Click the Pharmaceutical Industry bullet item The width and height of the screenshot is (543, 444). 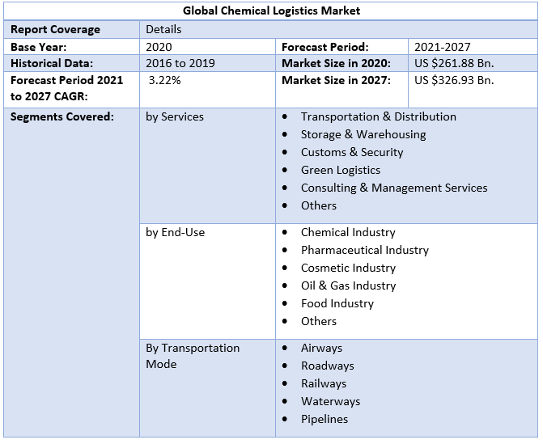(364, 250)
